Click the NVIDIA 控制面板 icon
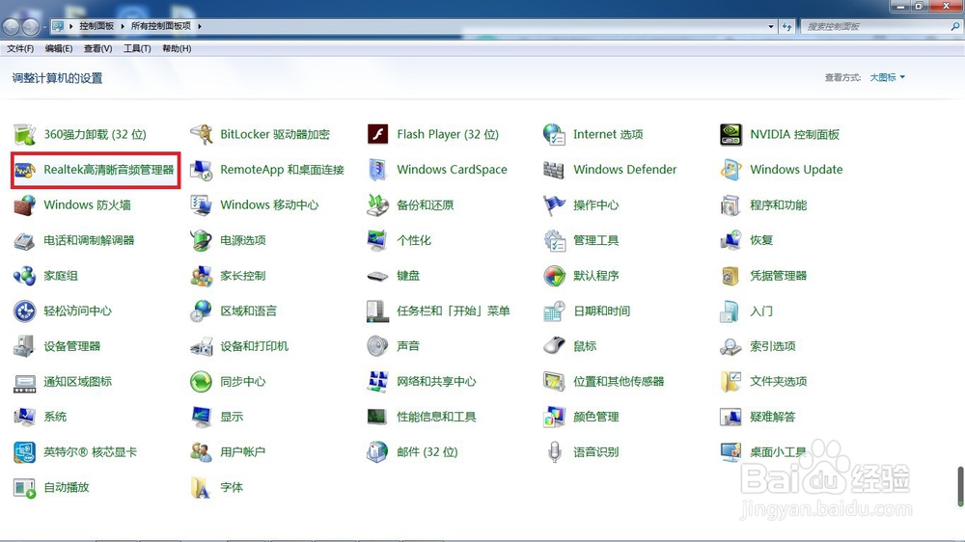965x542 pixels. (x=731, y=134)
